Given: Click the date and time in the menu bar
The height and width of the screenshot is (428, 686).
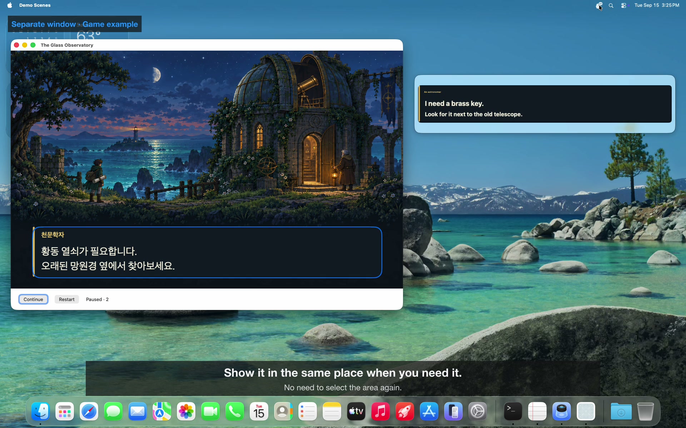Looking at the screenshot, I should 657,5.
